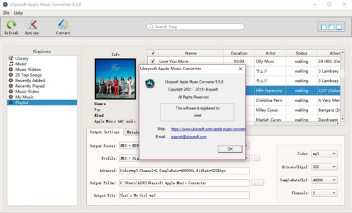
Task: Open the Bitrate(kbps) dropdown
Action: [x=324, y=167]
